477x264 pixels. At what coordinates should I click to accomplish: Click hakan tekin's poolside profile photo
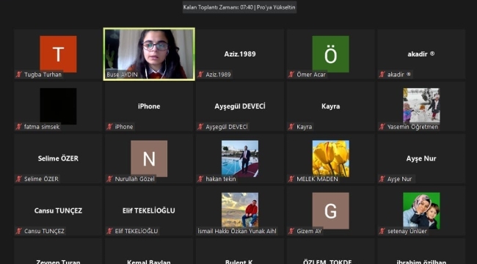240,158
